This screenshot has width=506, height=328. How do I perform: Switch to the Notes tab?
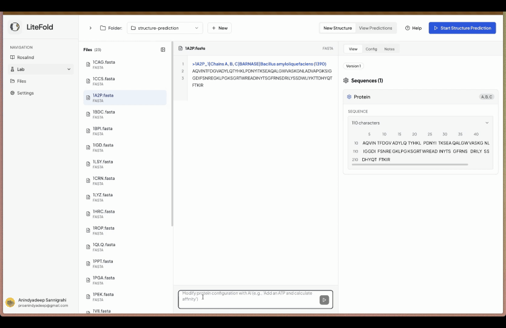tap(389, 49)
